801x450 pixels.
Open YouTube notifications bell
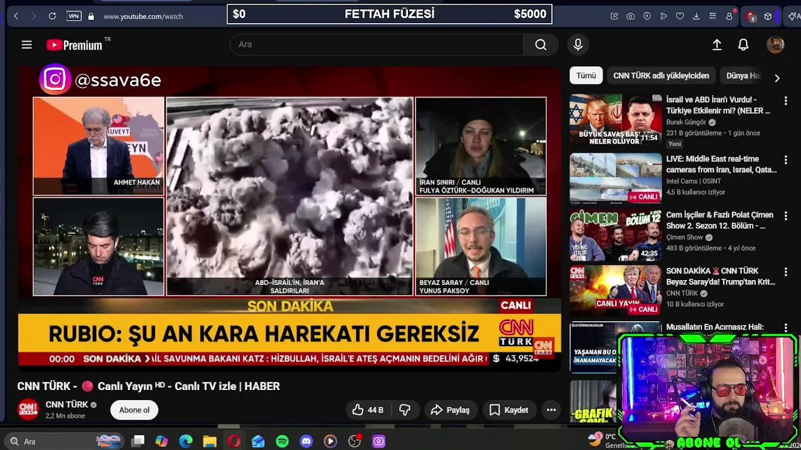coord(743,45)
